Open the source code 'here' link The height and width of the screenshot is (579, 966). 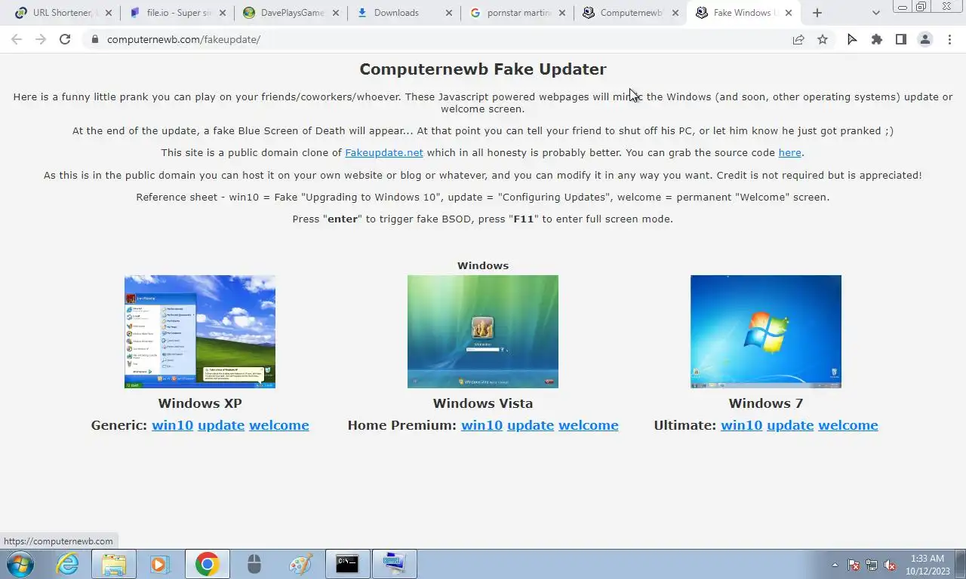(x=789, y=152)
